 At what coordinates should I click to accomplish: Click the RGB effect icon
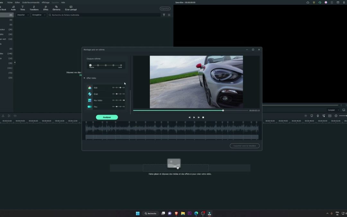90,88
